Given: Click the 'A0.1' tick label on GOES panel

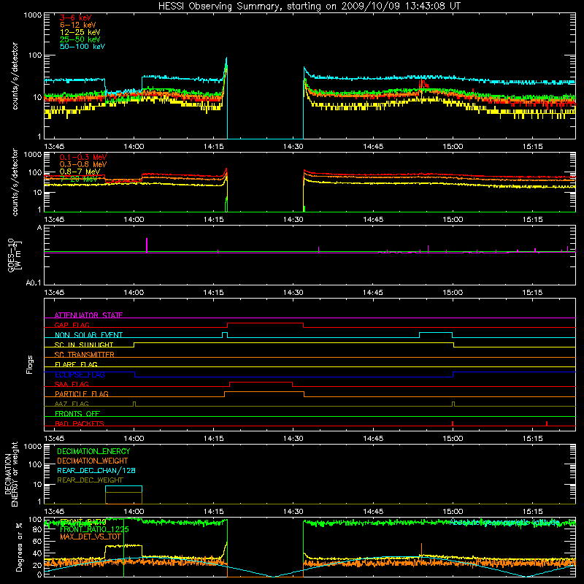Looking at the screenshot, I should pyautogui.click(x=34, y=283).
